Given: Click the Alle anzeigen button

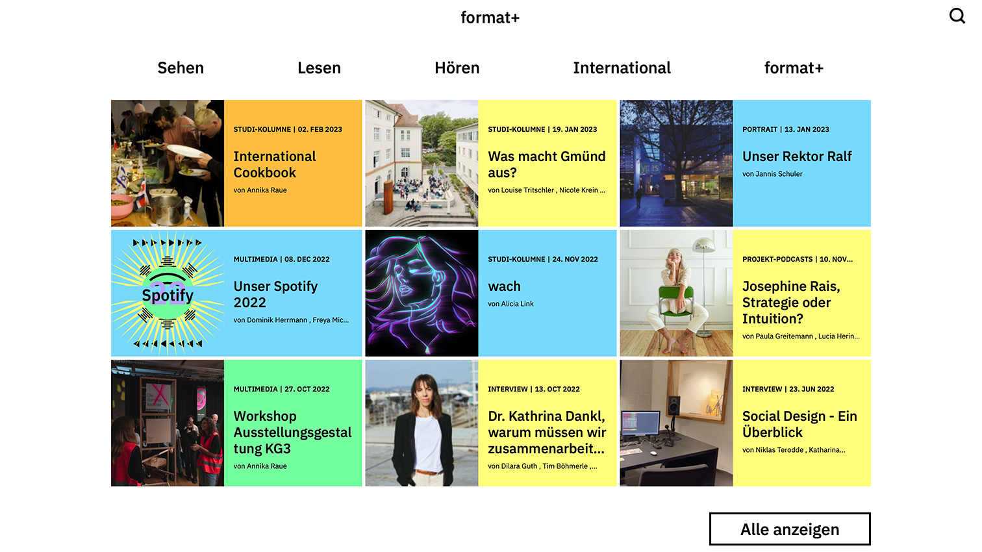Looking at the screenshot, I should [790, 529].
